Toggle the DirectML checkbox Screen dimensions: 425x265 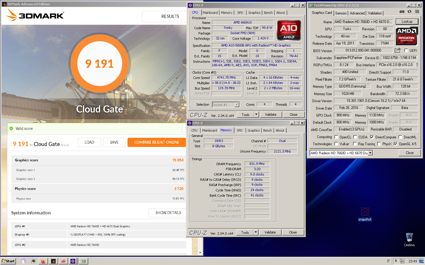[x=401, y=137]
